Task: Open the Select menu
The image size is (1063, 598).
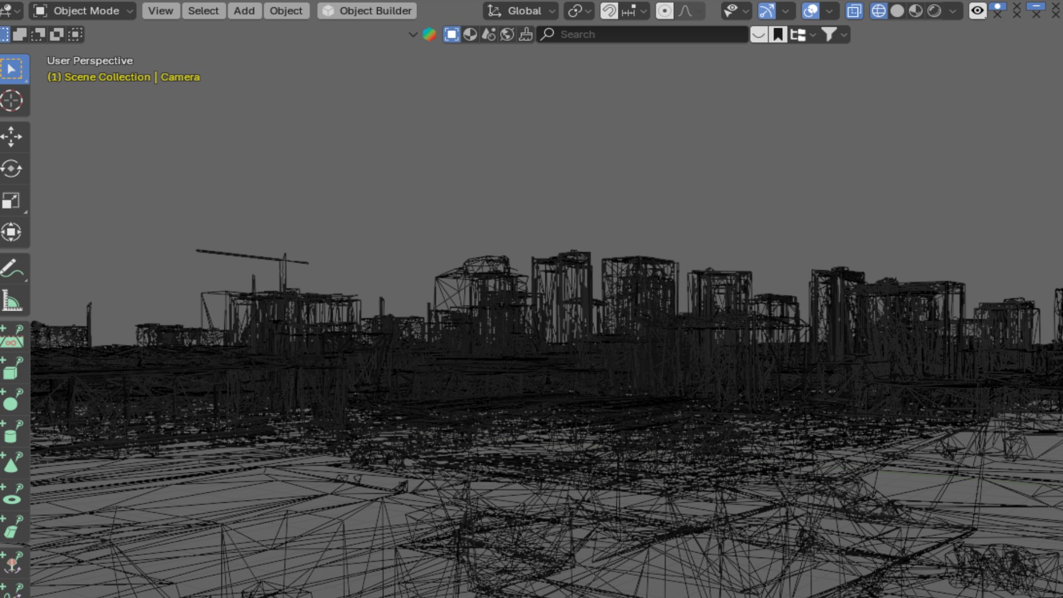Action: click(203, 11)
